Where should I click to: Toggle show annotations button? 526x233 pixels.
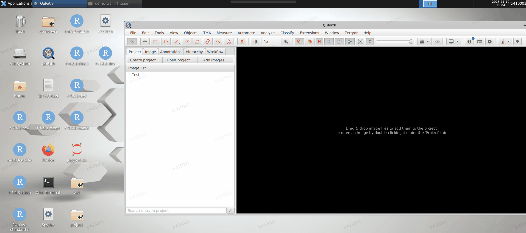(x=299, y=42)
